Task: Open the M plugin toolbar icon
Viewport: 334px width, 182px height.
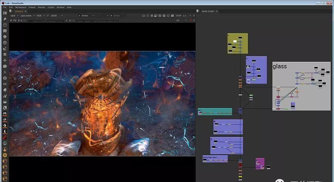Action: (x=5, y=114)
